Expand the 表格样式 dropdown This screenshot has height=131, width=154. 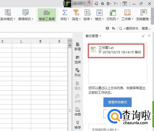[x=32, y=19]
